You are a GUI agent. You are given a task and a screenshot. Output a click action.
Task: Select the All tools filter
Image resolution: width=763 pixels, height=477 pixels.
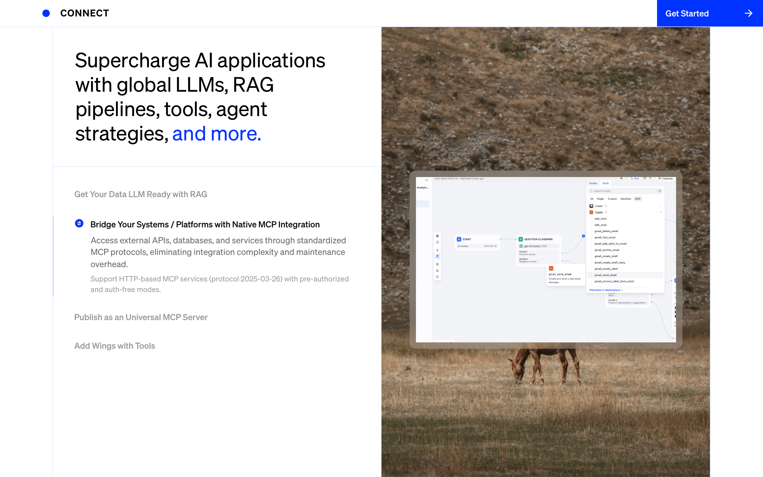[592, 199]
